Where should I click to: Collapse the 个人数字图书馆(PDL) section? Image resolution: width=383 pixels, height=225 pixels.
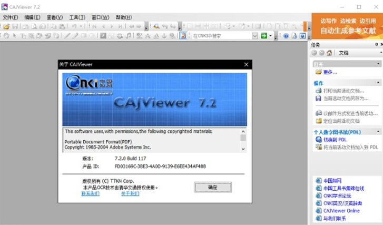coord(378,132)
